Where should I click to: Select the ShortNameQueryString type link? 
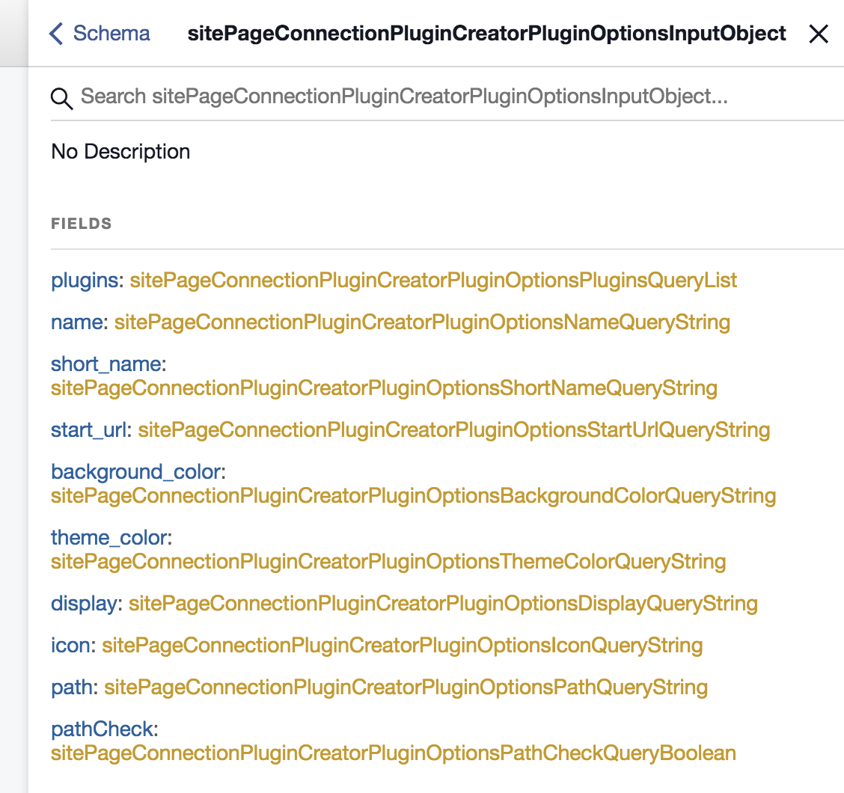[x=385, y=388]
